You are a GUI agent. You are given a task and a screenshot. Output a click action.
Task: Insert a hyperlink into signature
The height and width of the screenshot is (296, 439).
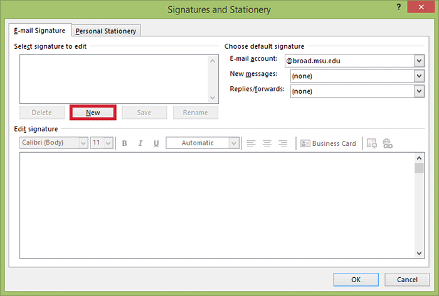388,143
